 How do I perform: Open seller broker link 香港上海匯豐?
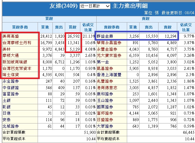(x=109, y=75)
